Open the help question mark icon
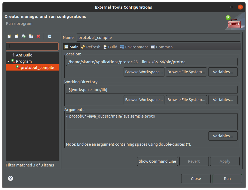The width and height of the screenshot is (248, 190). [11, 178]
